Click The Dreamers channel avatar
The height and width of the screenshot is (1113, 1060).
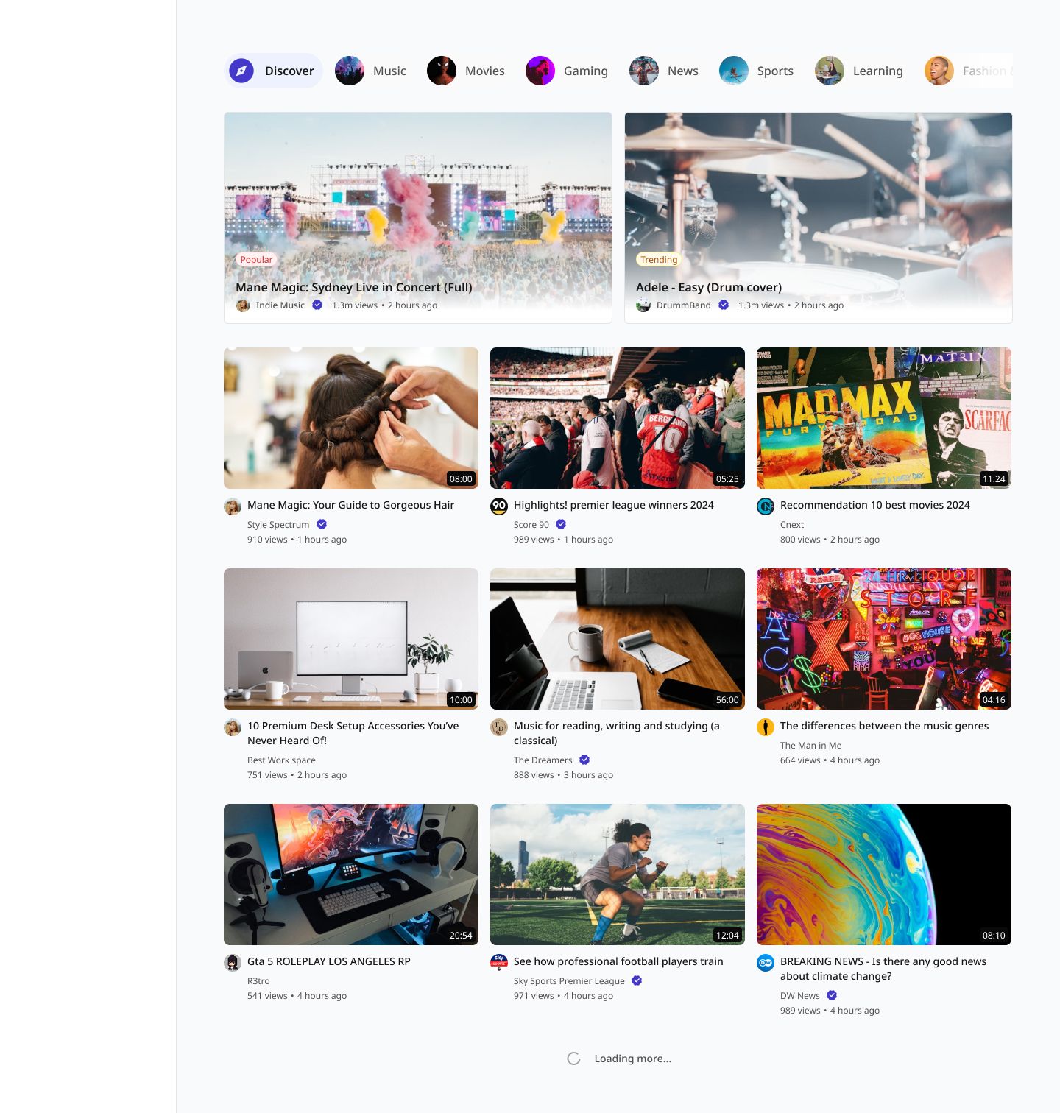[x=499, y=727]
